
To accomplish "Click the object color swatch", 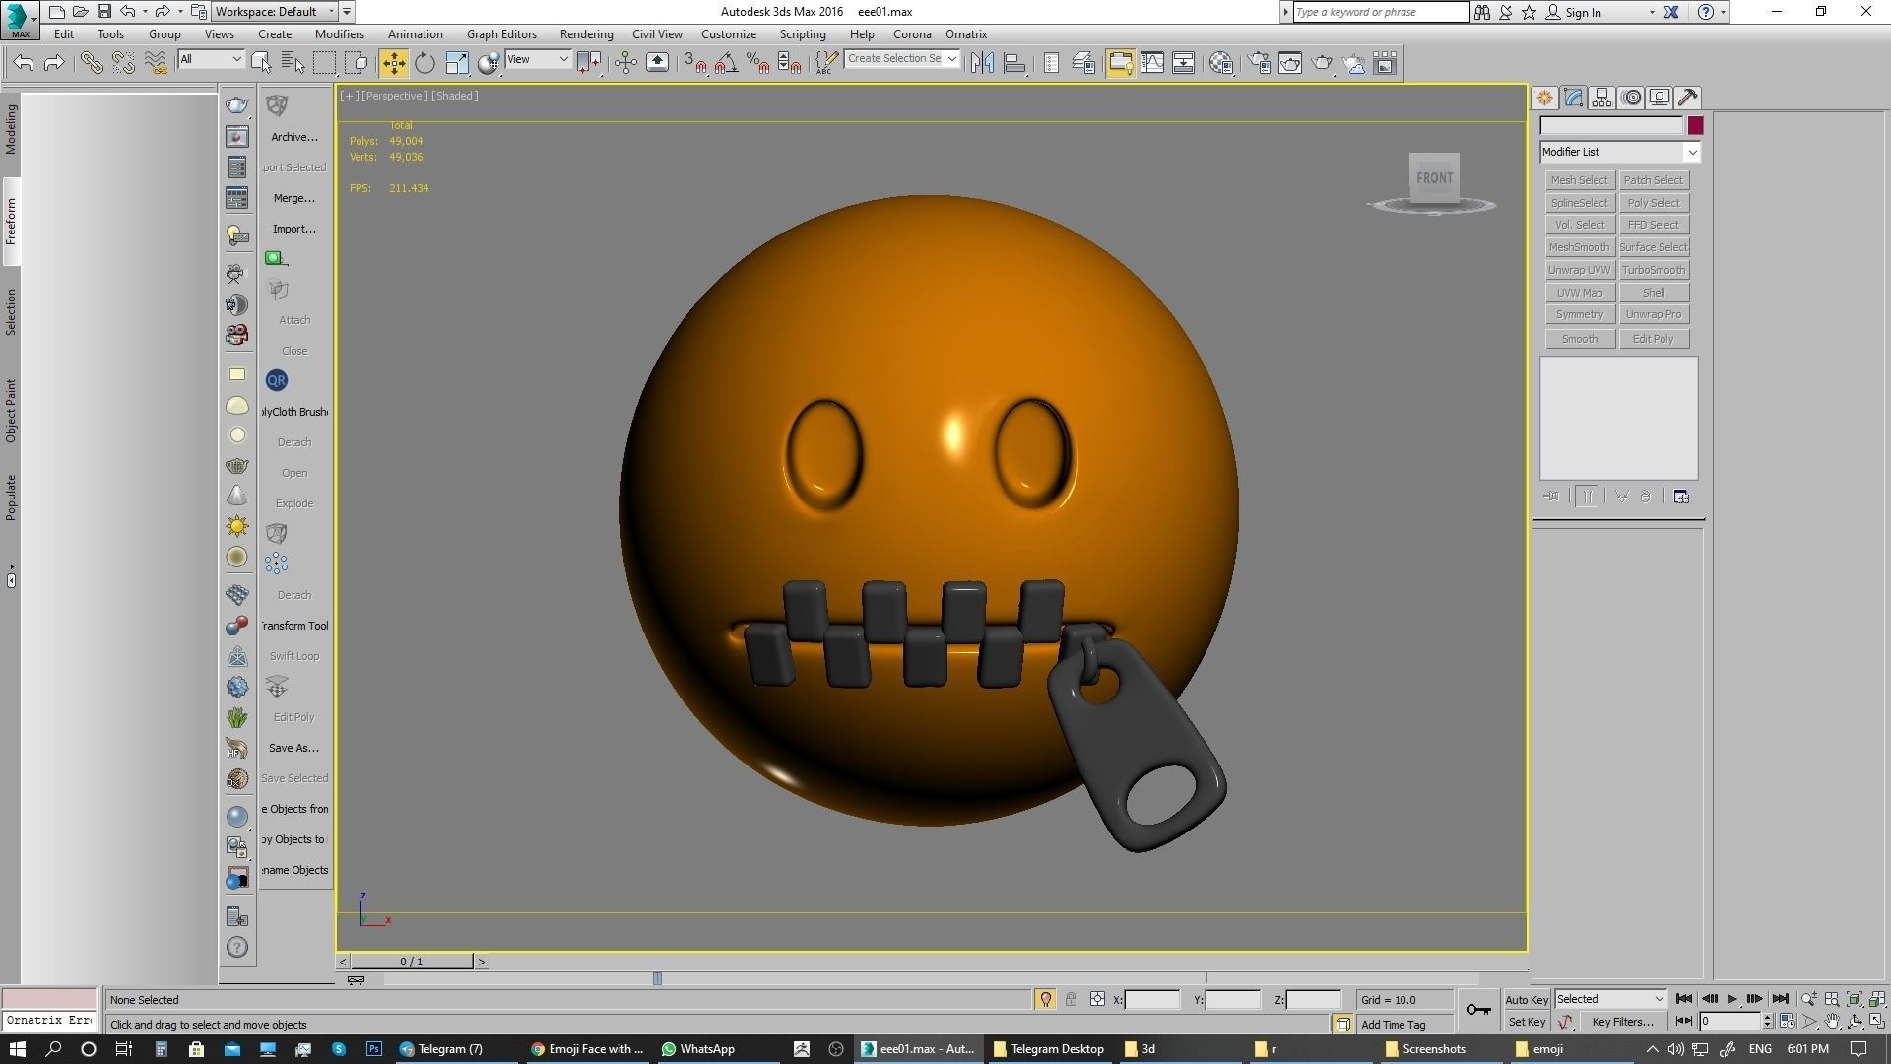I will tap(1695, 125).
